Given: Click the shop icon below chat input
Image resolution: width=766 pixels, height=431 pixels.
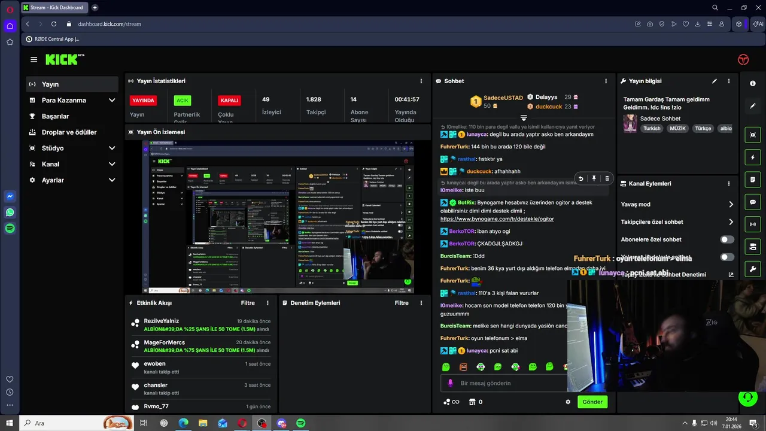Looking at the screenshot, I should point(472,402).
